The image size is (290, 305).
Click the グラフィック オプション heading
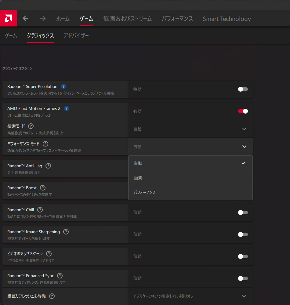click(17, 68)
